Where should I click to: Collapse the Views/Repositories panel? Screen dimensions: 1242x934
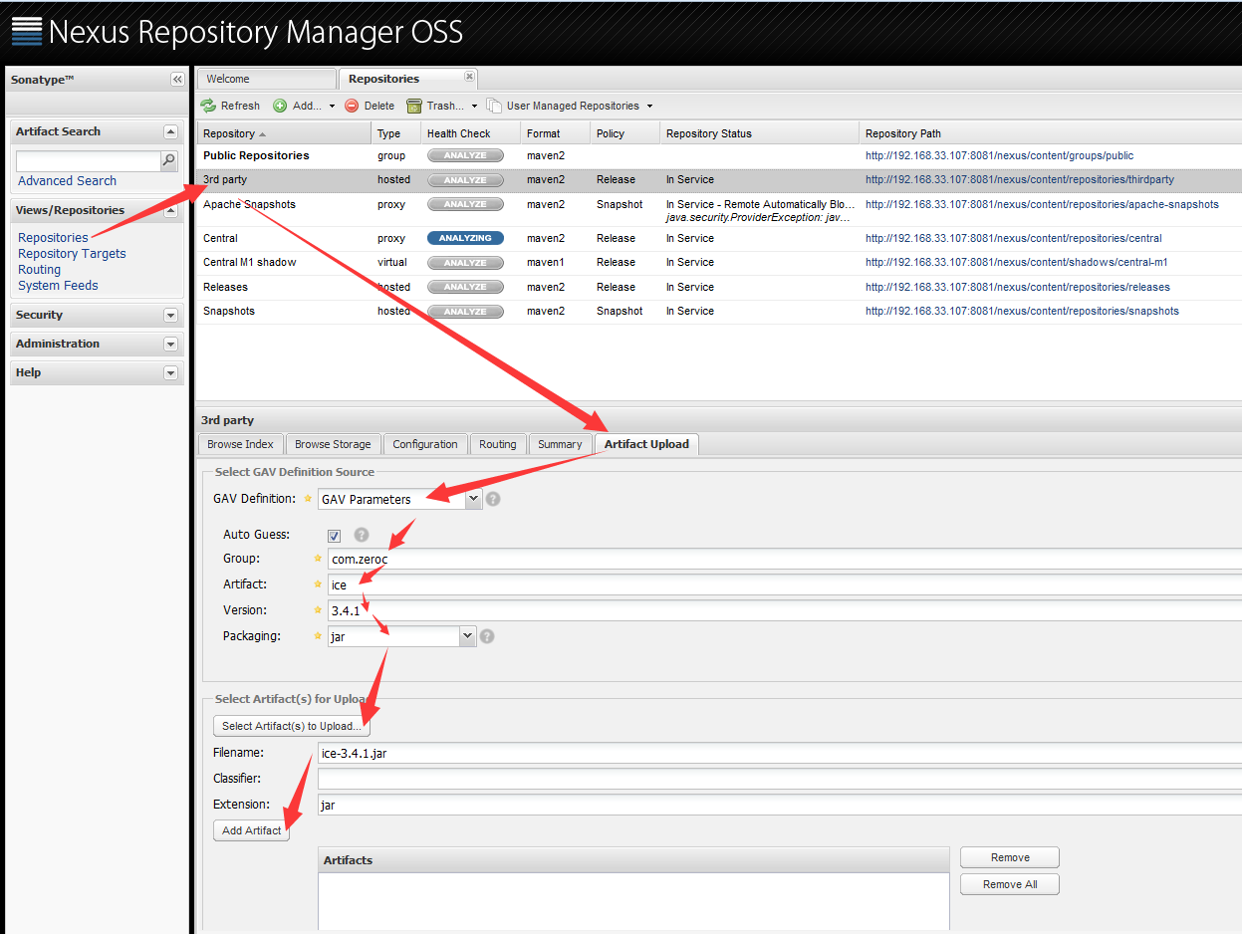(x=170, y=210)
